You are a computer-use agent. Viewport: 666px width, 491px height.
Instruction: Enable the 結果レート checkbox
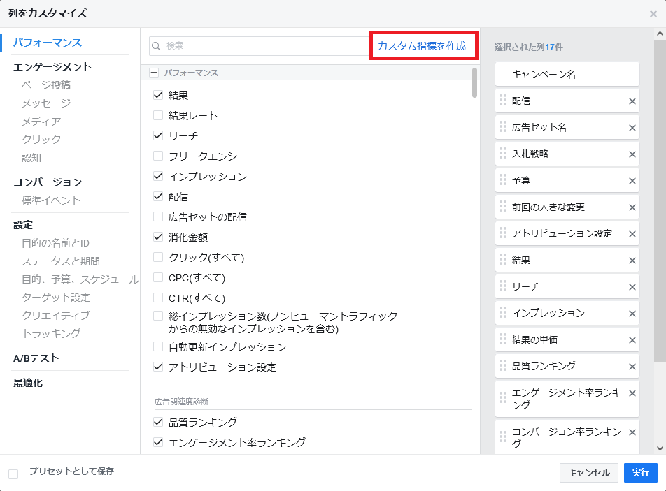(x=158, y=116)
